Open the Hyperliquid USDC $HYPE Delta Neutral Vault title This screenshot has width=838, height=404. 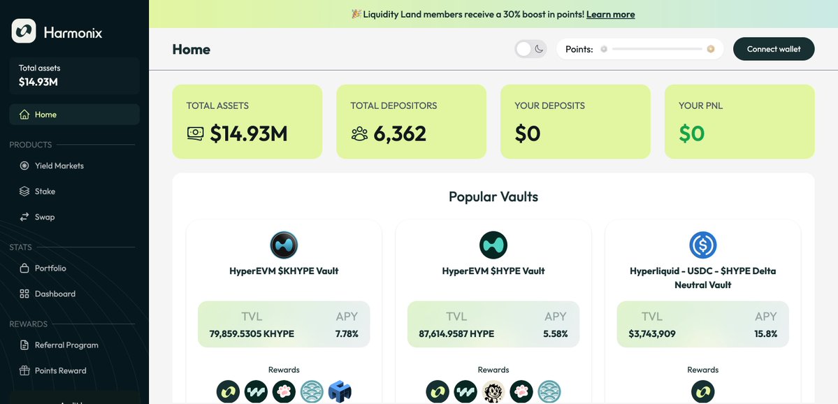click(703, 278)
